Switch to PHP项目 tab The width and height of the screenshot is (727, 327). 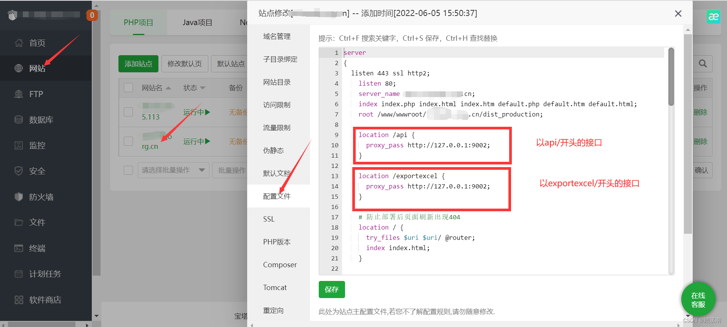point(139,22)
